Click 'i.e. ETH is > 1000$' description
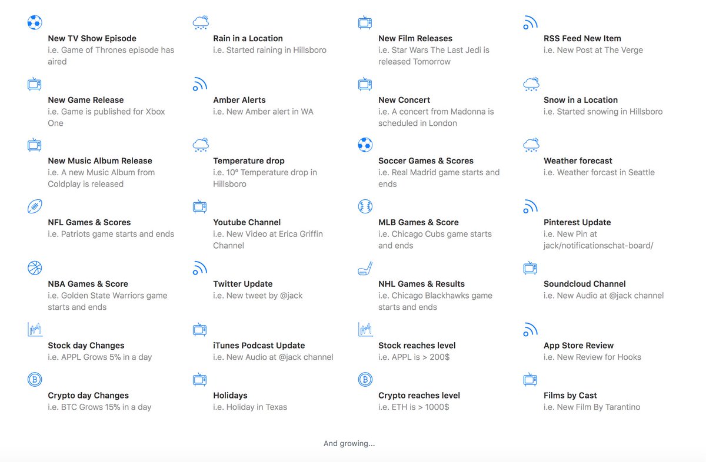Viewport: 706px width, 462px height. [x=414, y=407]
